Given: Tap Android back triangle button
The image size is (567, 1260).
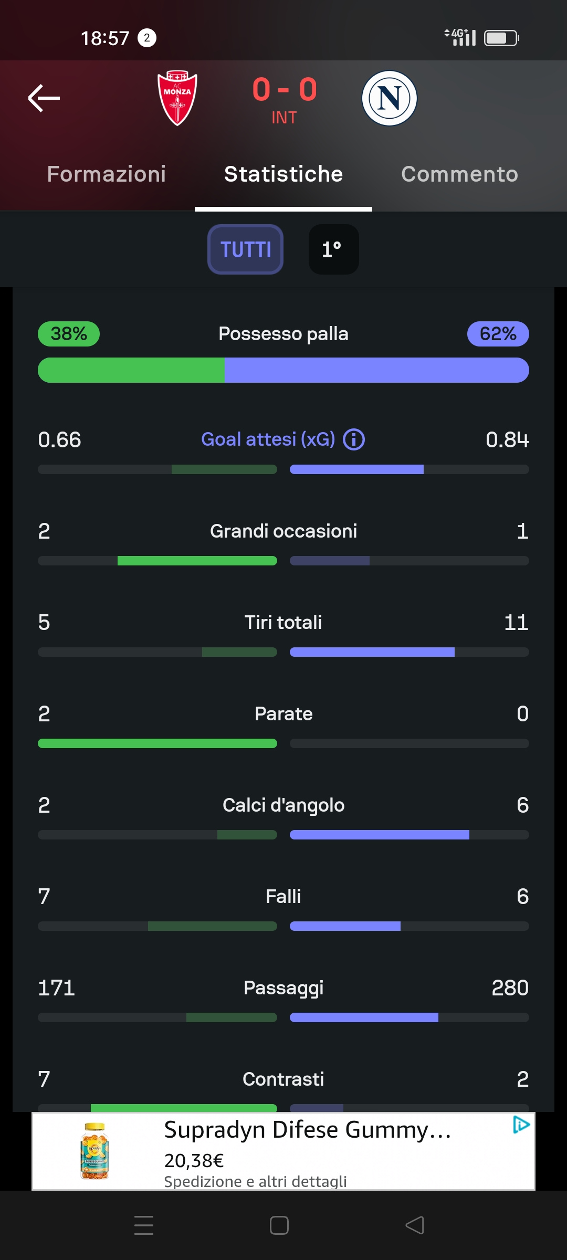Looking at the screenshot, I should pyautogui.click(x=415, y=1225).
